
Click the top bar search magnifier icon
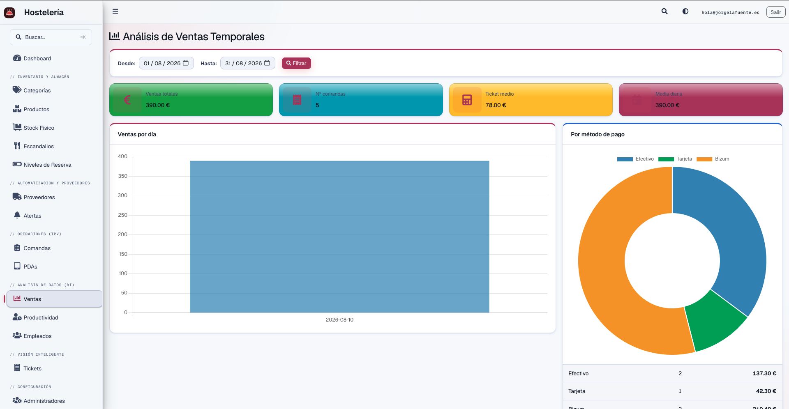664,11
